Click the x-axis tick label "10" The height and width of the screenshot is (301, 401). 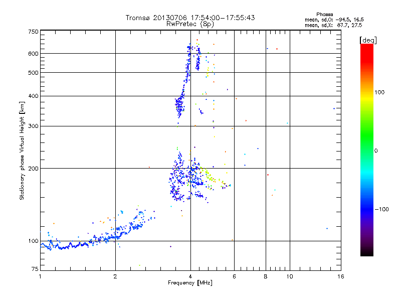290,276
